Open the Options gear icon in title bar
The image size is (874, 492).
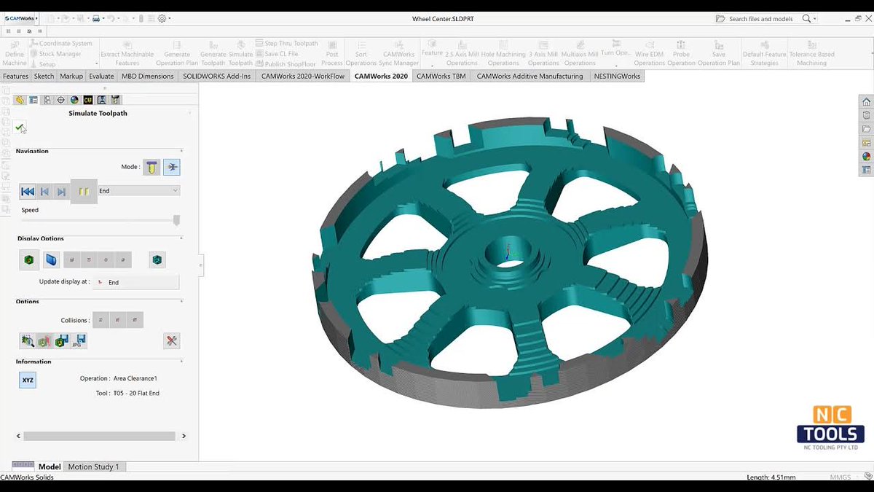pyautogui.click(x=162, y=18)
